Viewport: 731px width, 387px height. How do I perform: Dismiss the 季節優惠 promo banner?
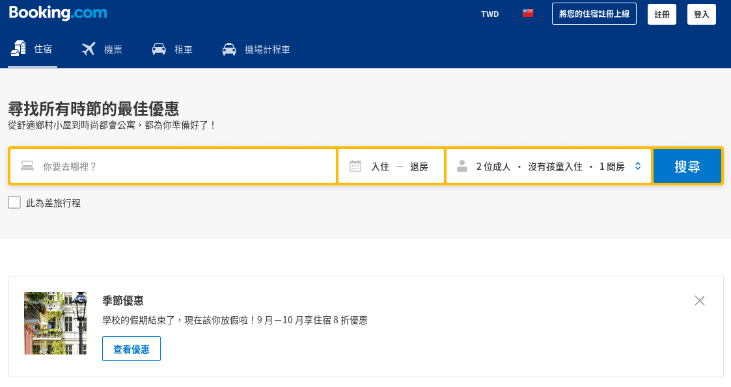tap(700, 300)
